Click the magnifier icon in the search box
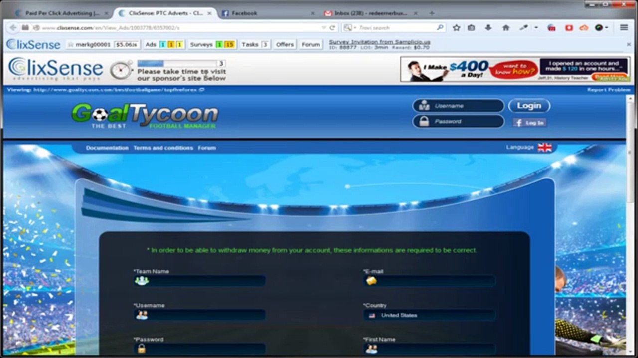This screenshot has width=638, height=358. tap(440, 28)
